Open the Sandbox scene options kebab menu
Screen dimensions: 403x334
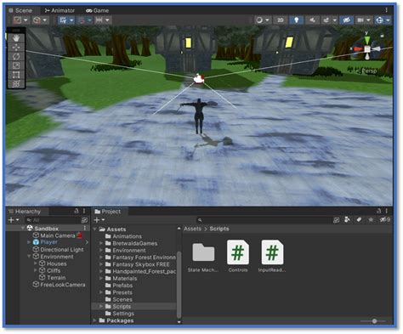pos(85,229)
